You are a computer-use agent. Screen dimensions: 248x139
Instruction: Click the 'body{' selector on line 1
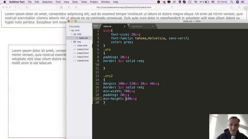click(x=108, y=31)
